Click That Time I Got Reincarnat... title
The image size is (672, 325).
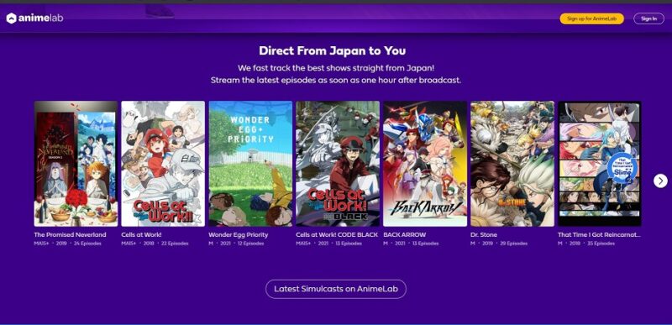click(x=599, y=234)
